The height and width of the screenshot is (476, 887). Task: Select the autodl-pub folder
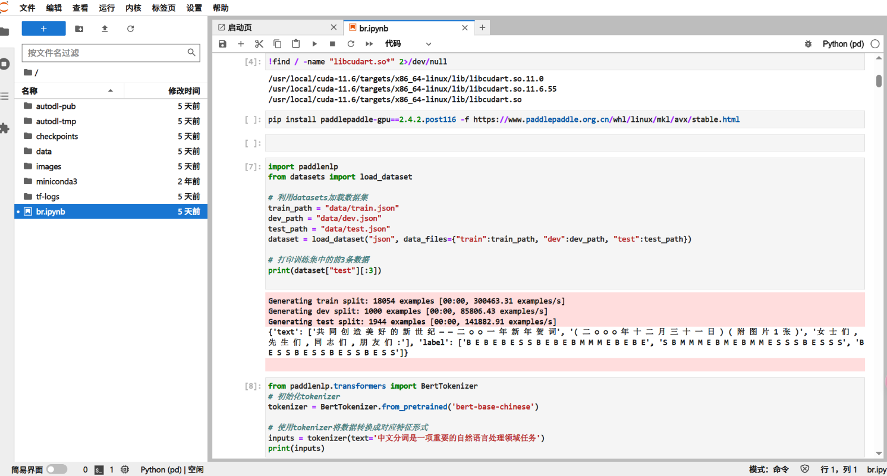[111, 106]
